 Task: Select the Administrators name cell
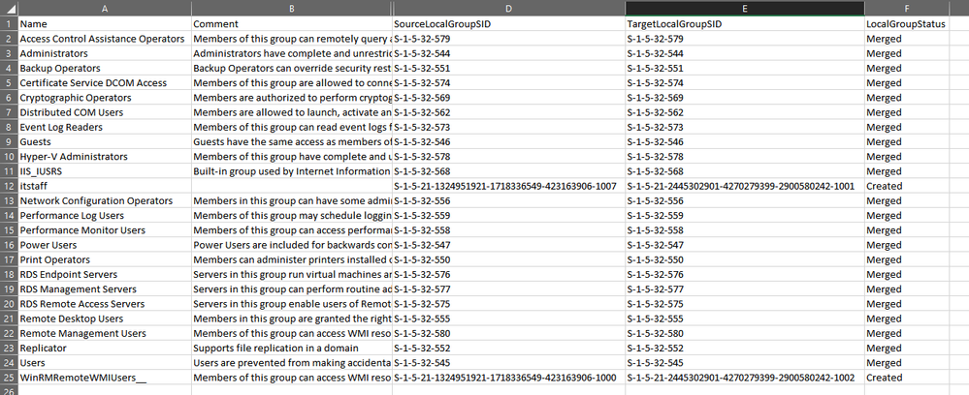click(x=105, y=53)
